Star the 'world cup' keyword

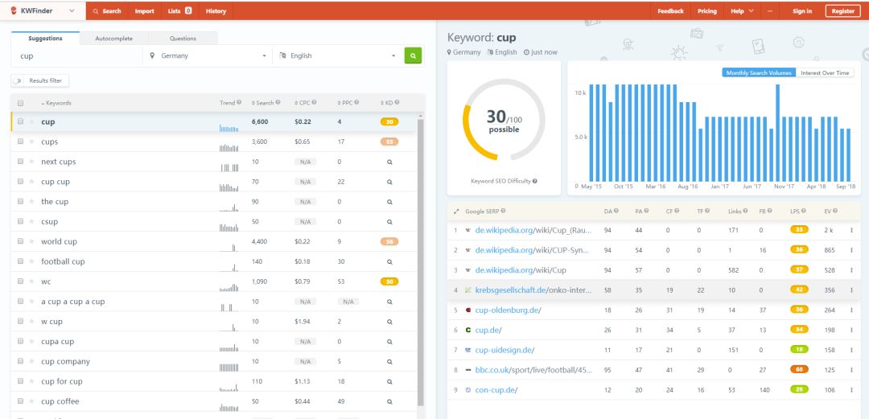click(32, 241)
